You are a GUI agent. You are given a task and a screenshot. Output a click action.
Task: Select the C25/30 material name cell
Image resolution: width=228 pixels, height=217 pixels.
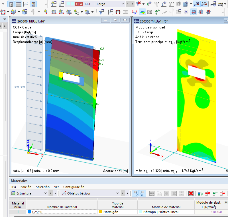(62, 212)
